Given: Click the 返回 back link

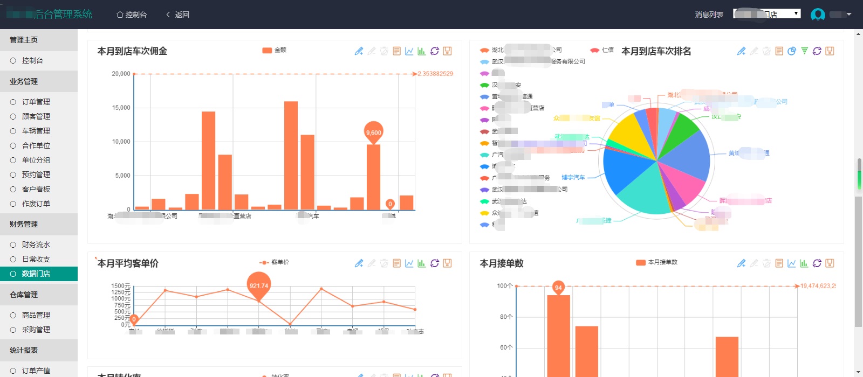Looking at the screenshot, I should (x=177, y=15).
